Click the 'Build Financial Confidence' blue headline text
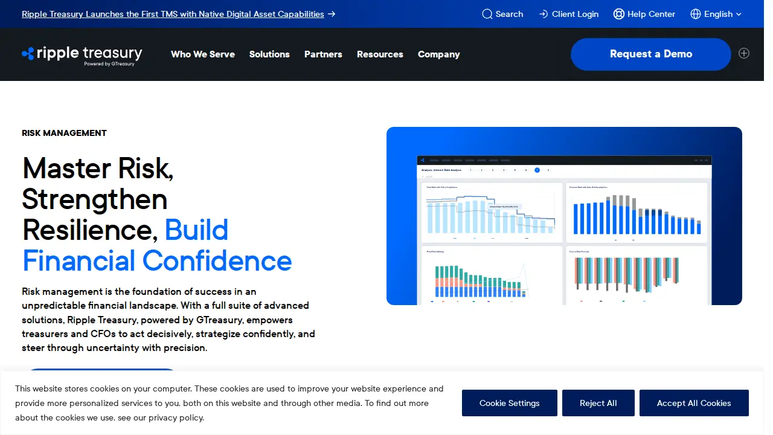773x435 pixels. [157, 246]
